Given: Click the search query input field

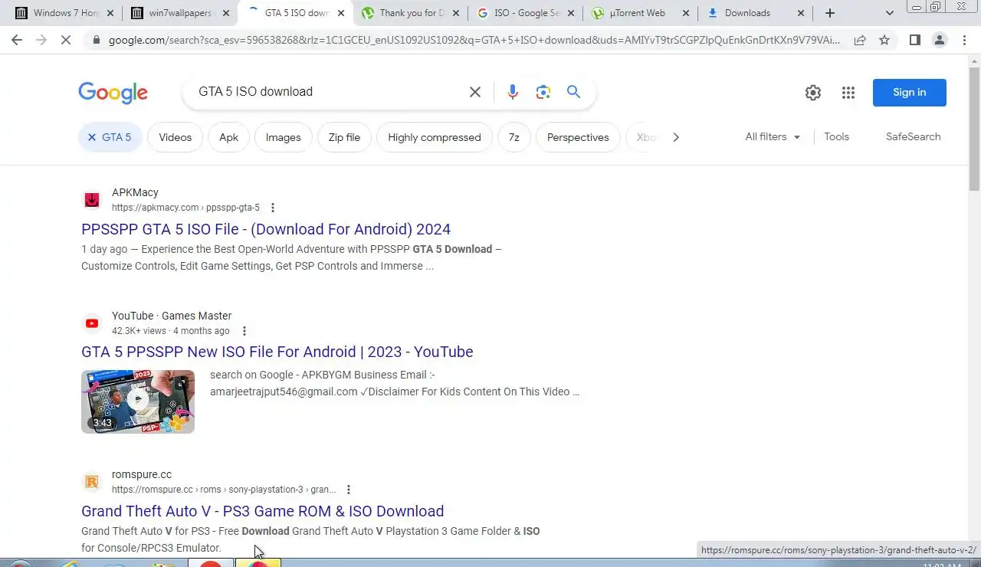Looking at the screenshot, I should [330, 92].
